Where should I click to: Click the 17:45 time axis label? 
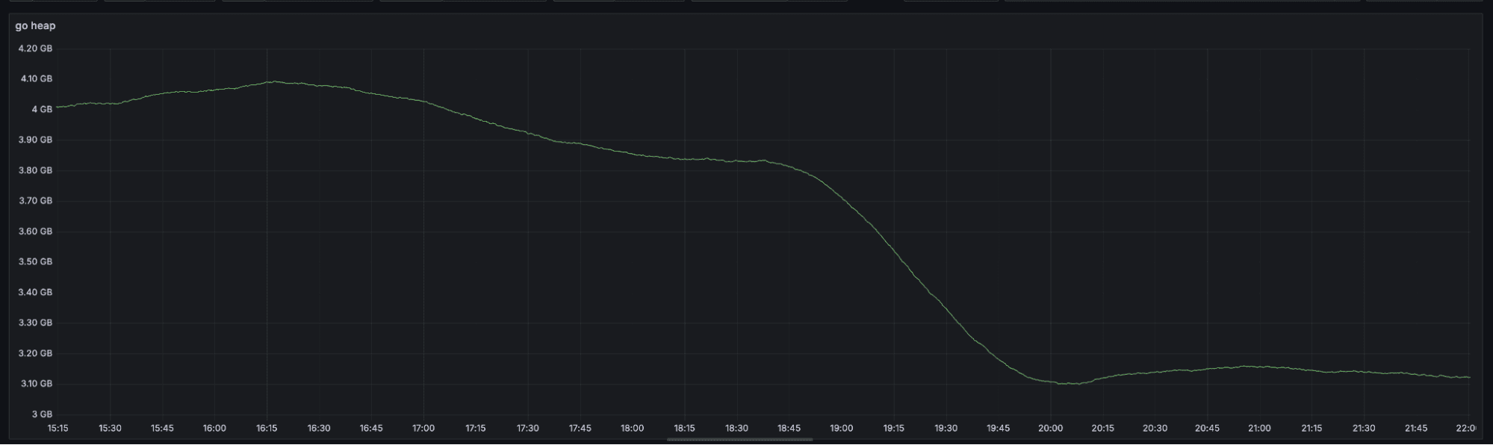point(580,429)
